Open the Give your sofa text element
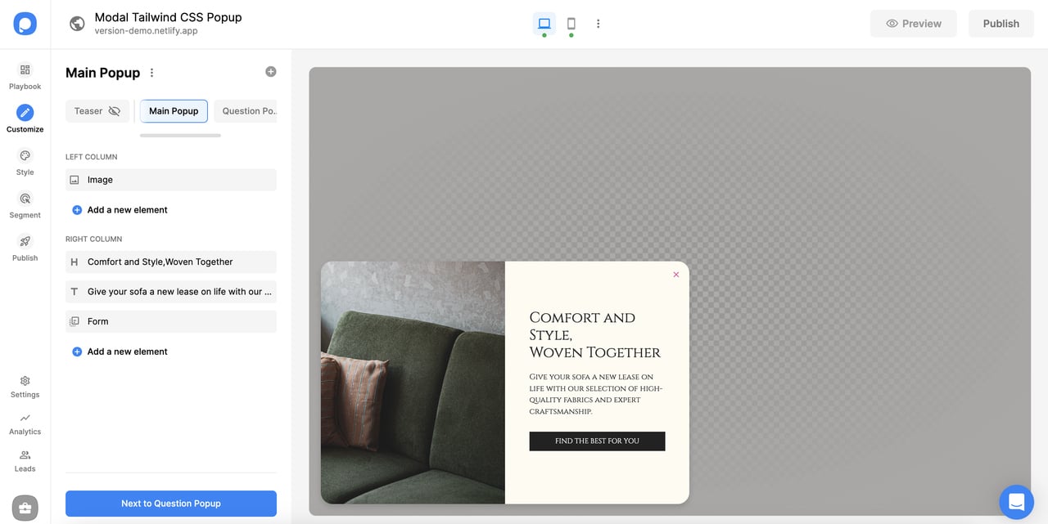Image resolution: width=1048 pixels, height=524 pixels. 171,292
